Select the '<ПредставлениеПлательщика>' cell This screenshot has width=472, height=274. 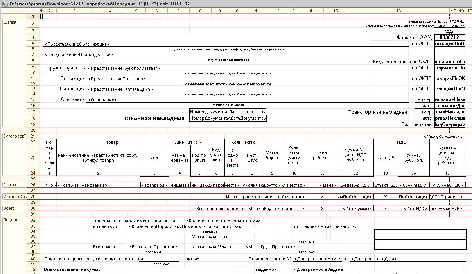point(120,89)
